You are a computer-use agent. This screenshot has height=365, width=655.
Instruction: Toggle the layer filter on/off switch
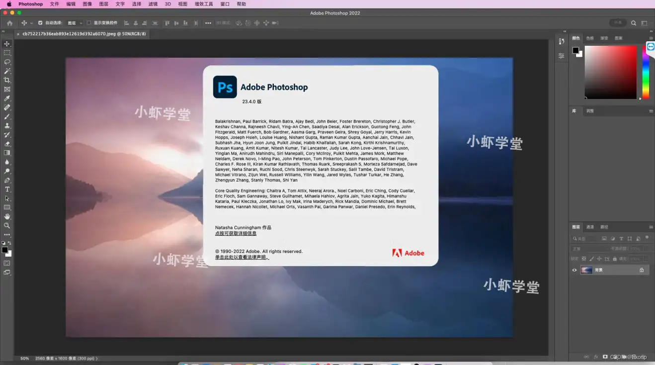(x=646, y=239)
